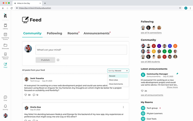Open the Chat sidebar icon
The image size is (193, 121).
(5, 97)
